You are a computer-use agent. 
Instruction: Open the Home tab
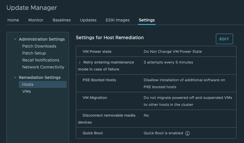coord(13,20)
